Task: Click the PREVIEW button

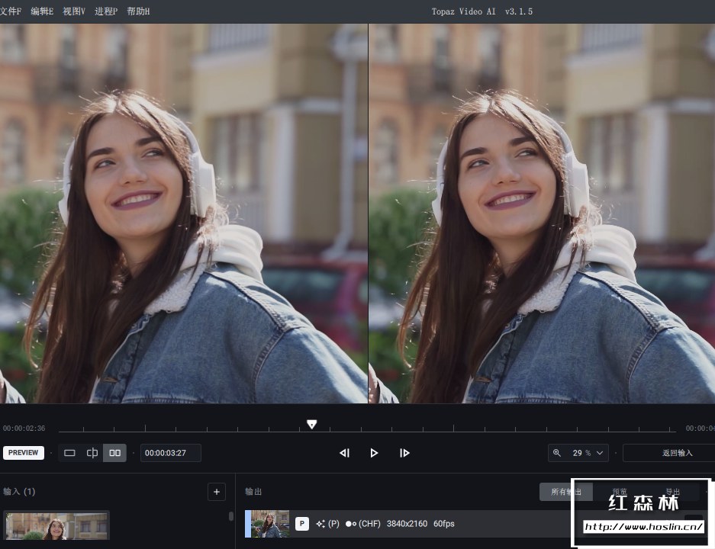Action: 23,453
